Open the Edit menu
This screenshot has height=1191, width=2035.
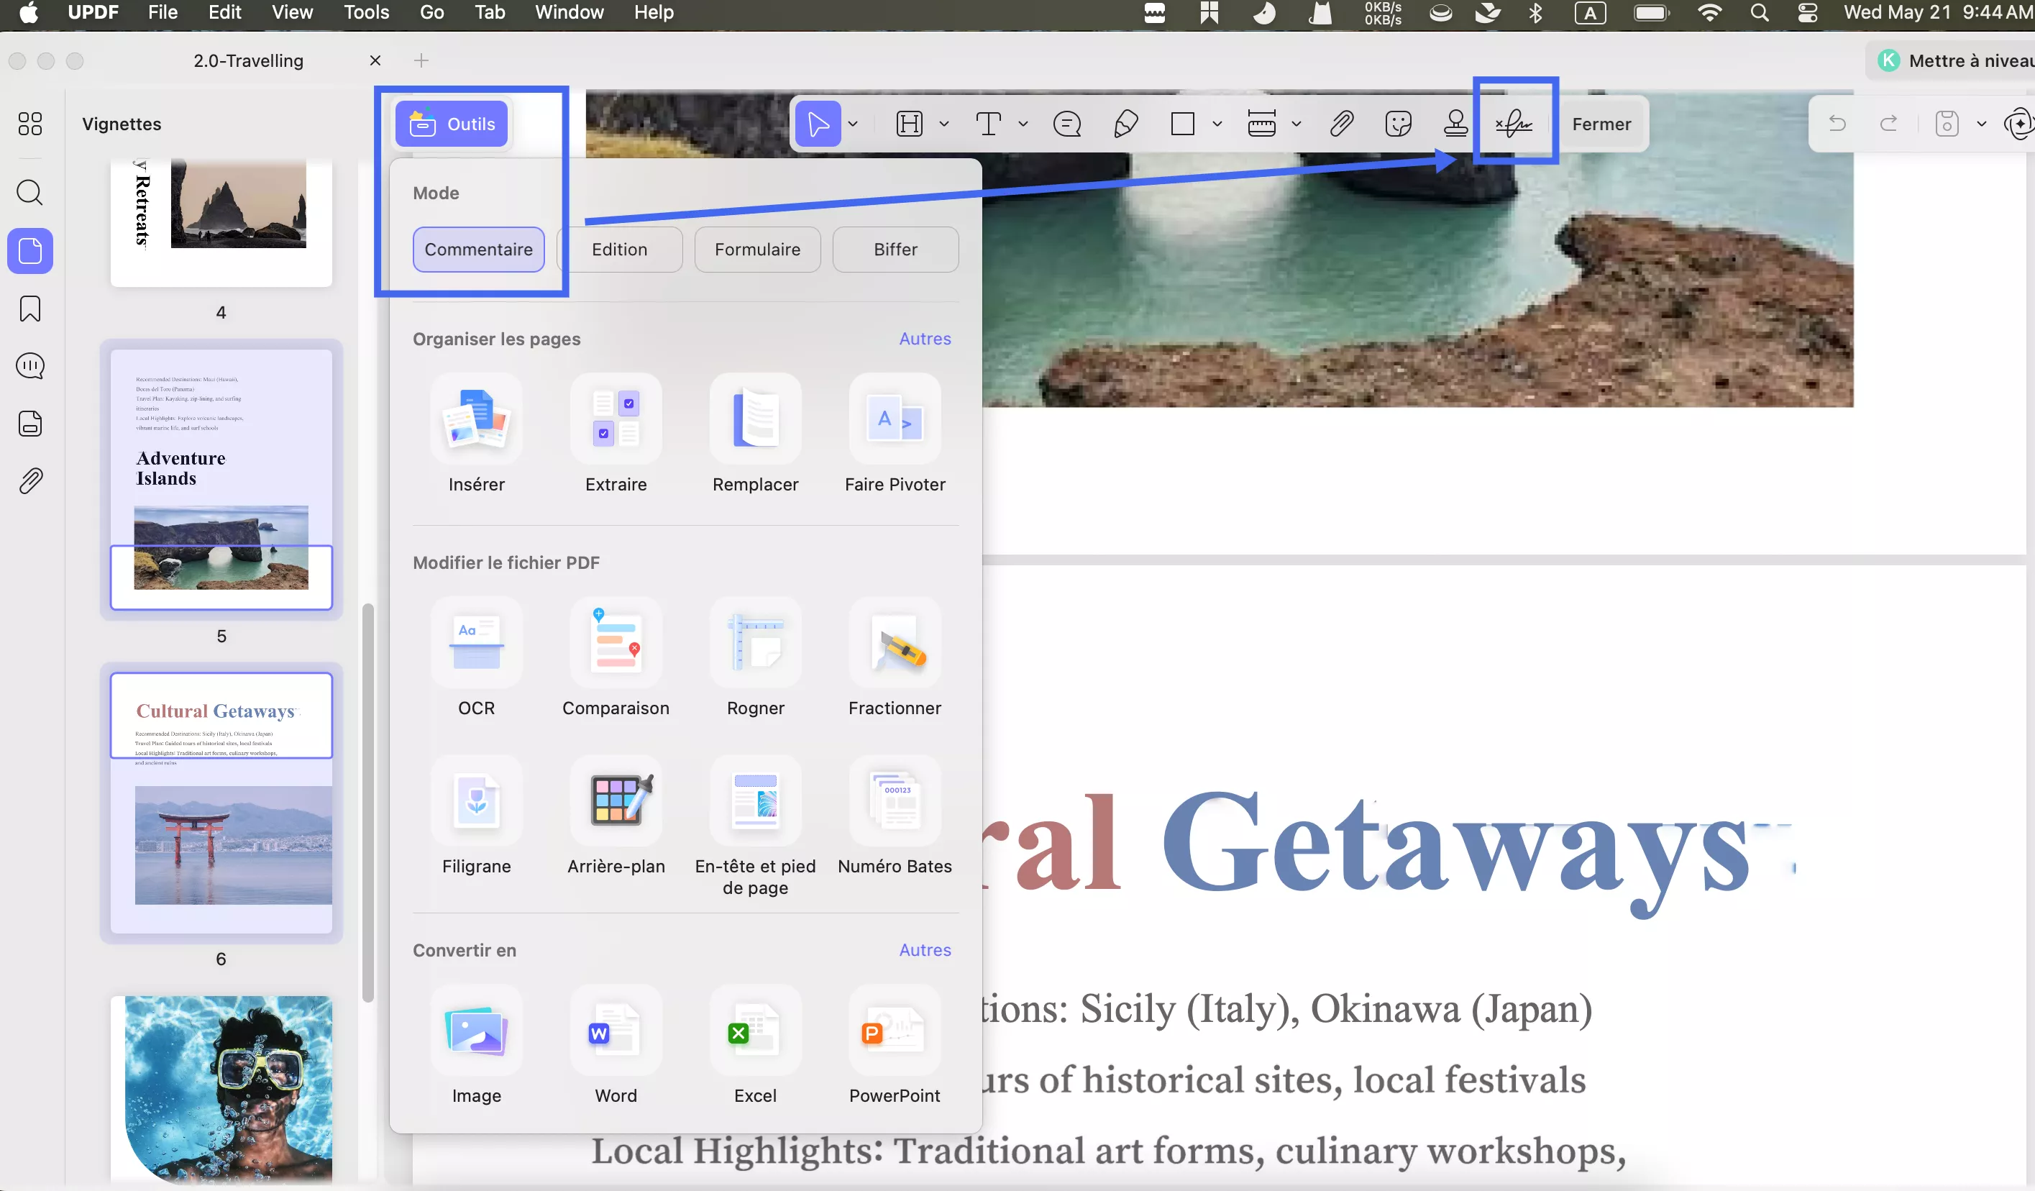pyautogui.click(x=224, y=13)
